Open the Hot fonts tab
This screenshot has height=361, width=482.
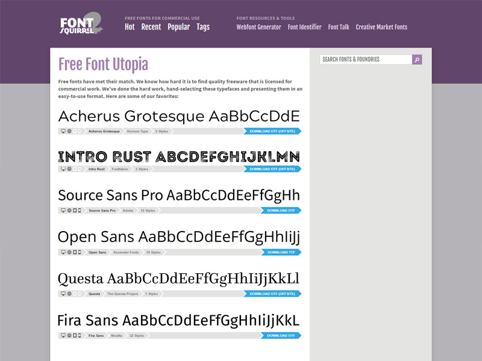130,26
